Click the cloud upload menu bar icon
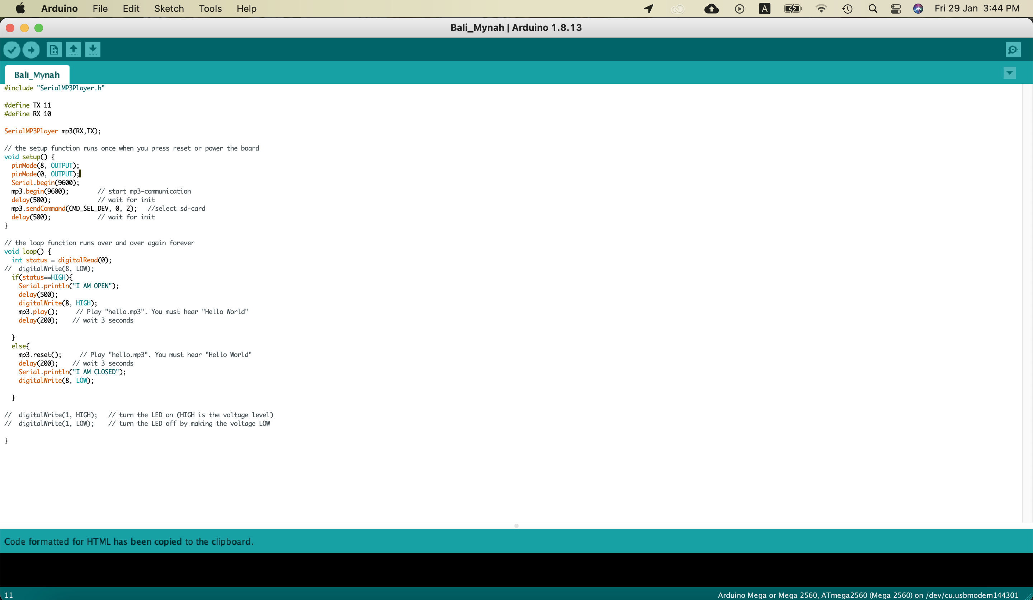Viewport: 1033px width, 600px height. click(x=711, y=9)
